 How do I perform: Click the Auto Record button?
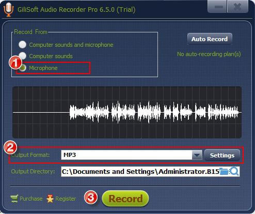(x=210, y=39)
